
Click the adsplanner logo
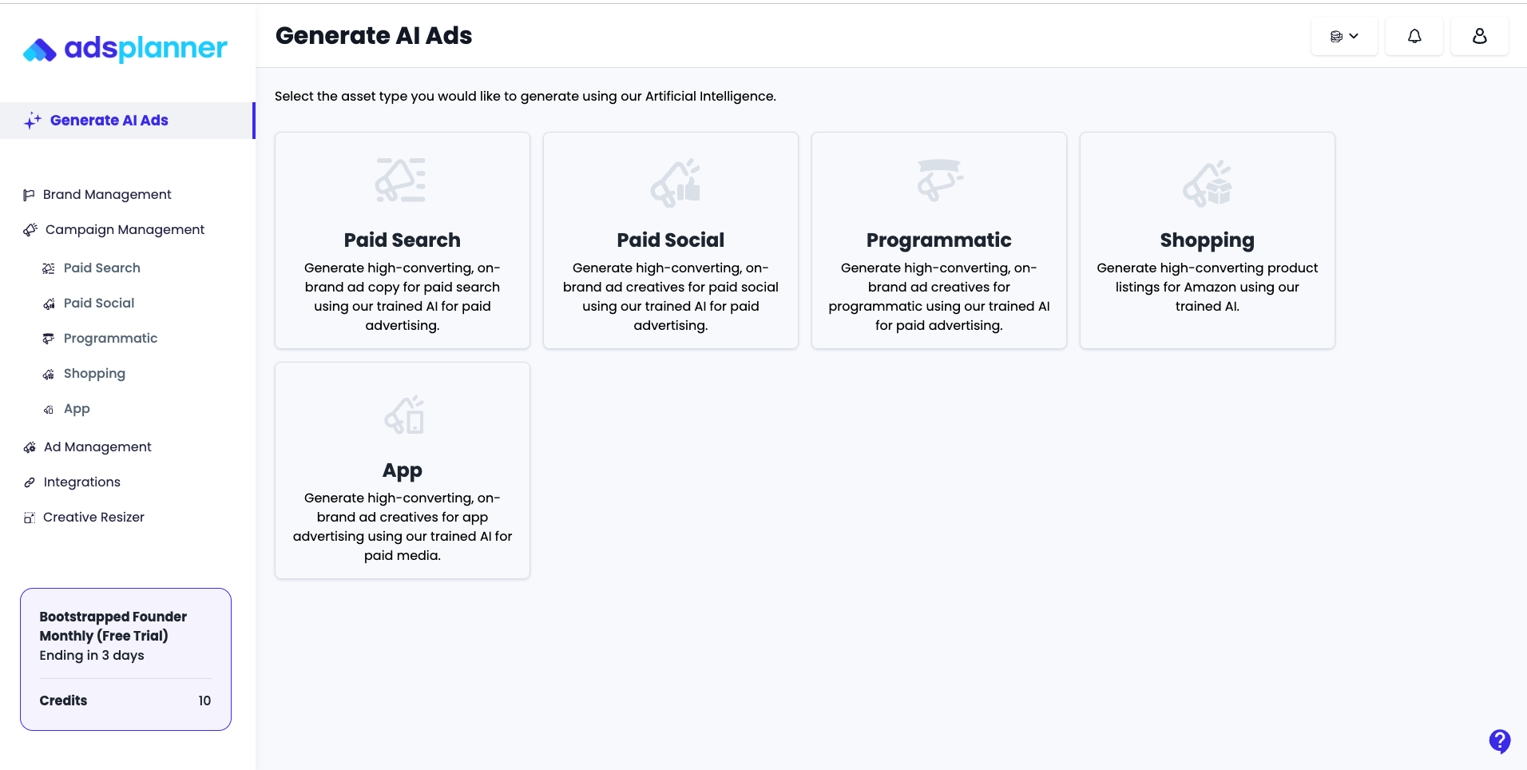125,49
